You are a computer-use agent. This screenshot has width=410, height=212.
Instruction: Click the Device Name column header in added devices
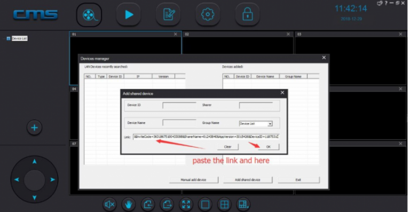coord(265,76)
